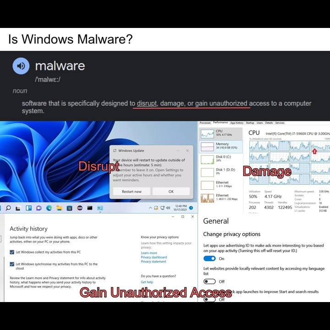
Task: Show hidden tray icons chevron
Action: tap(150, 208)
